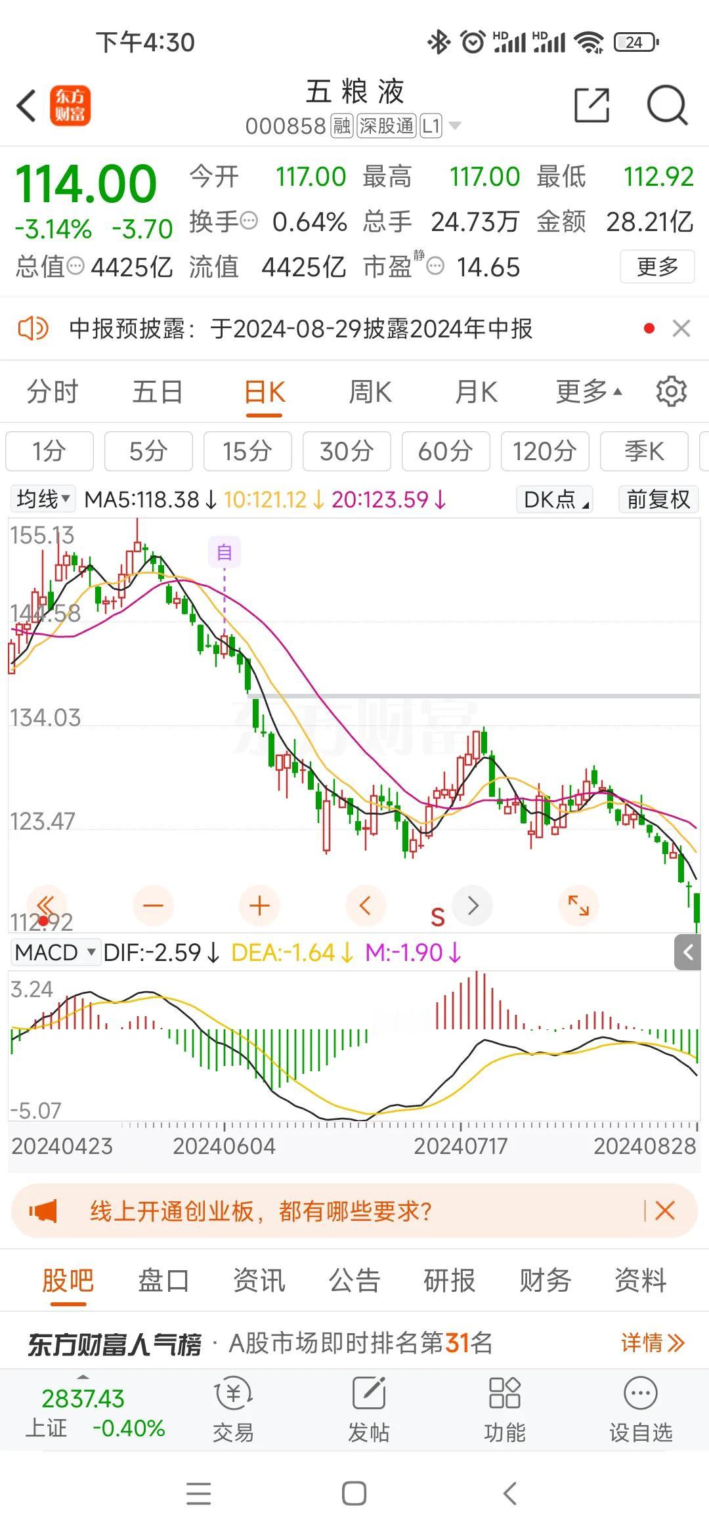Select the 日K tab
This screenshot has width=709, height=1536.
[265, 392]
